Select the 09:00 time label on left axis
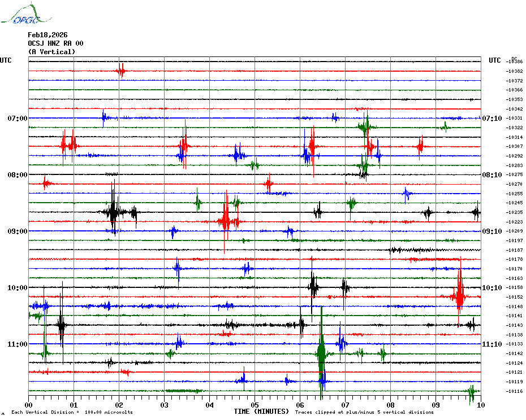 (18, 231)
